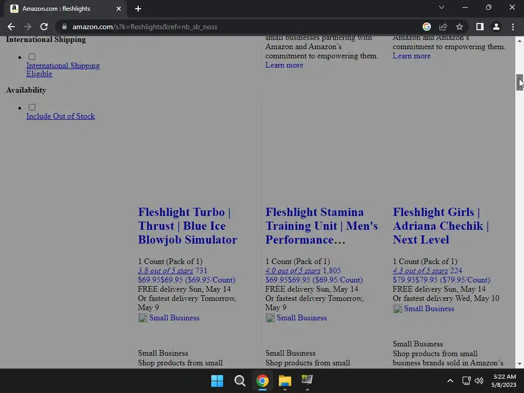Viewport: 524px width, 393px height.
Task: Open the monitor app on taskbar
Action: pos(307,381)
